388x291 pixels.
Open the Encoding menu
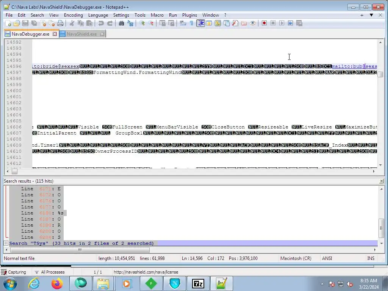[x=74, y=15]
